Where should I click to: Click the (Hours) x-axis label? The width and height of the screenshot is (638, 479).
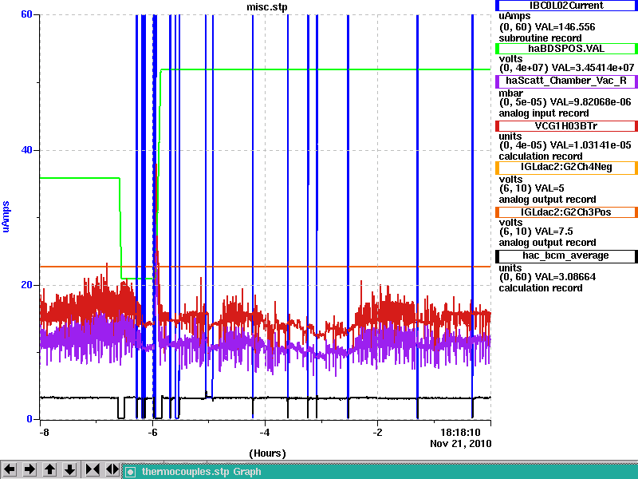(267, 453)
